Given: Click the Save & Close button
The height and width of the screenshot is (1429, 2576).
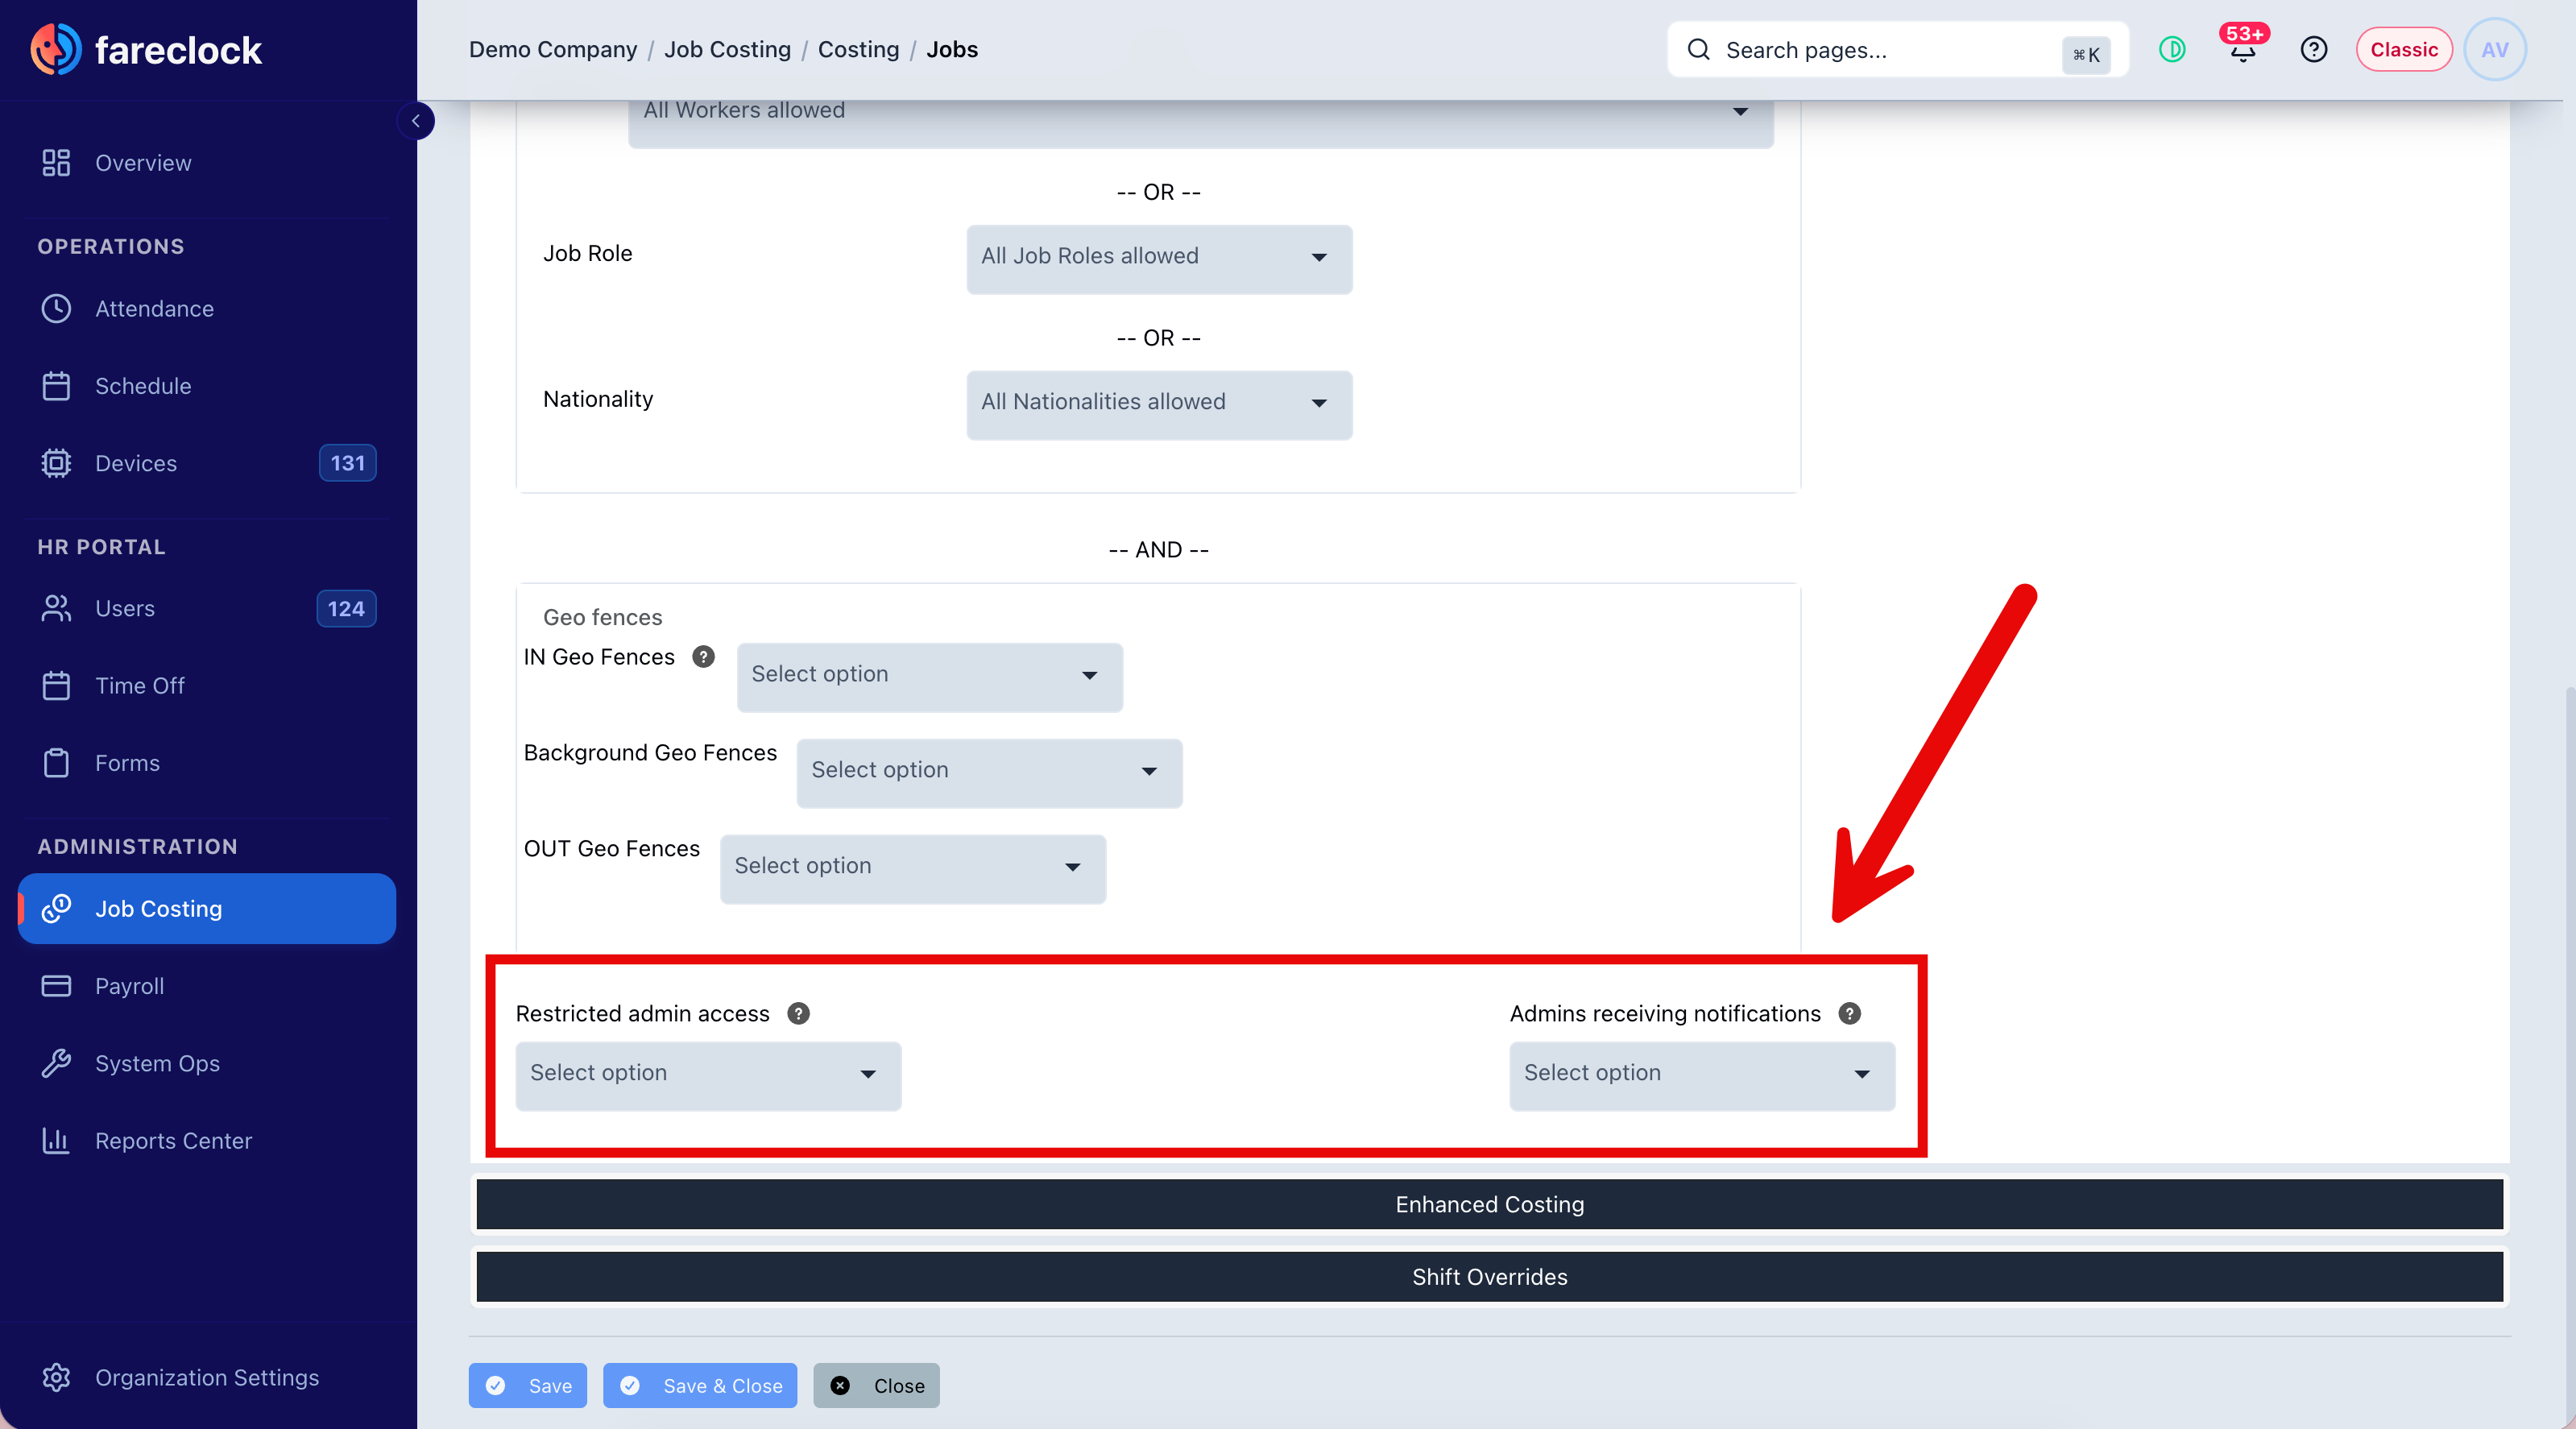Looking at the screenshot, I should click(700, 1385).
